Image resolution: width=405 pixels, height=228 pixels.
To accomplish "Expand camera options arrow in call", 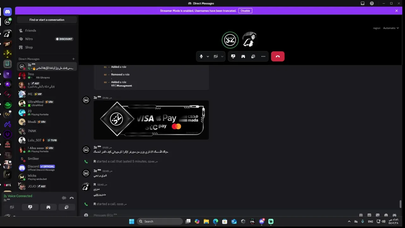I will click(222, 56).
